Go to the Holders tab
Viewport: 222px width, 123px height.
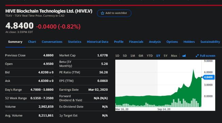click(x=189, y=42)
